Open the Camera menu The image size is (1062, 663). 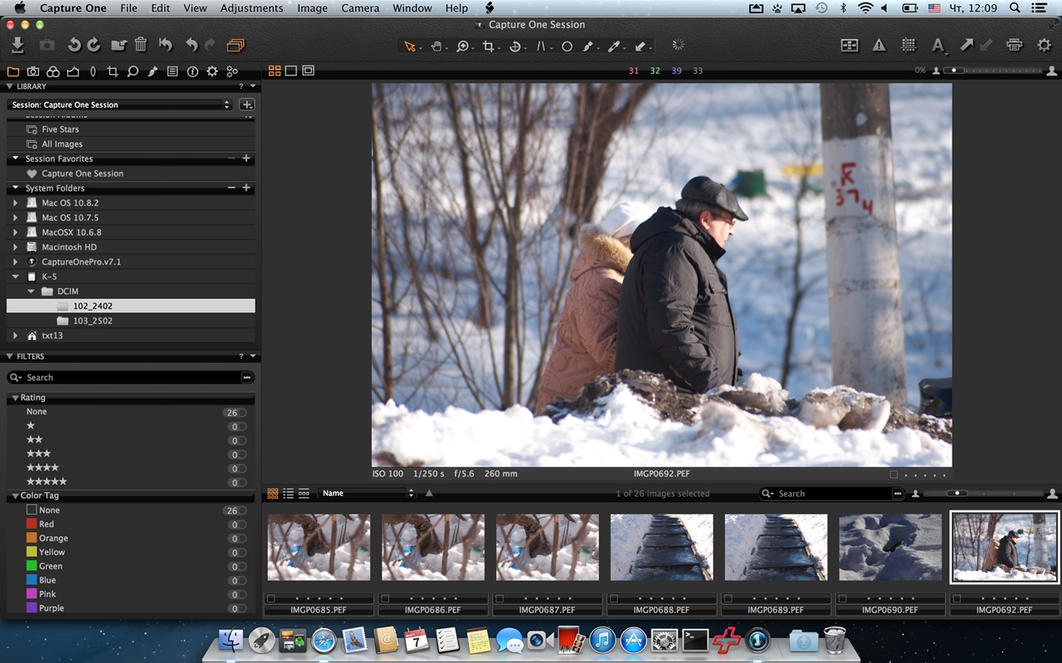(360, 8)
